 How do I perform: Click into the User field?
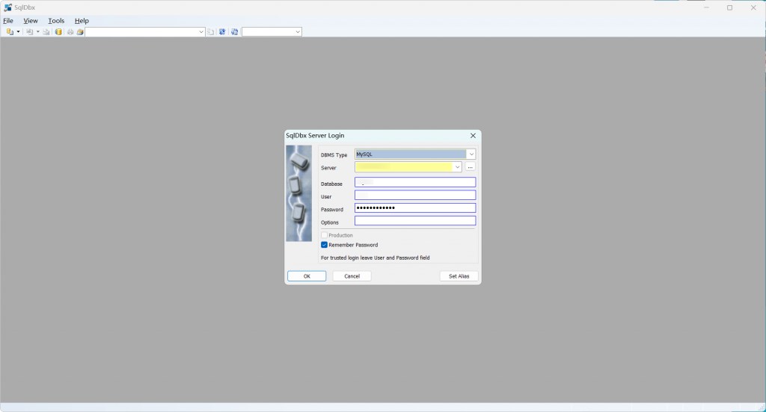[415, 195]
